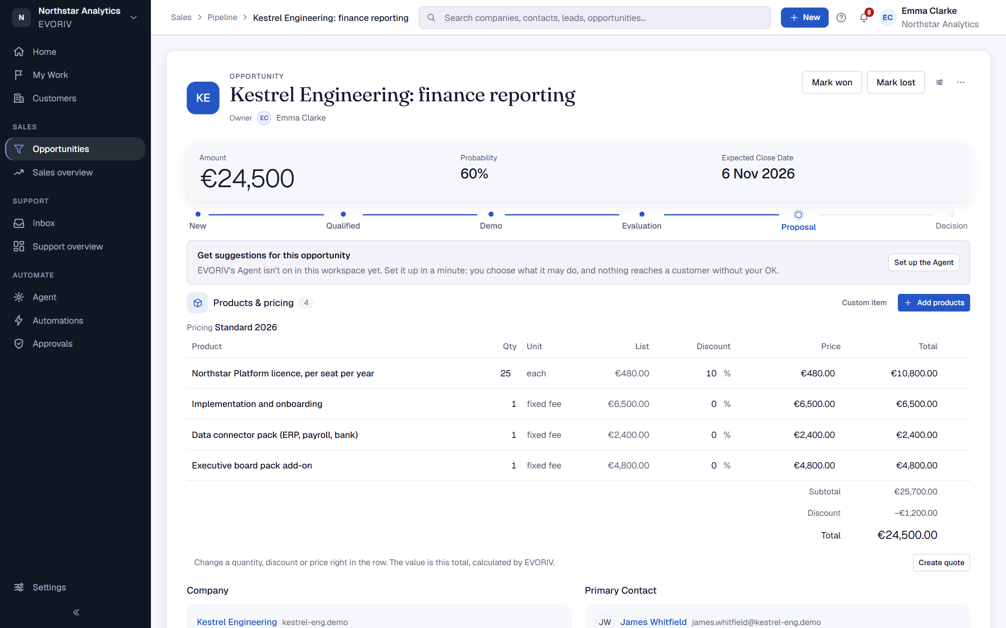This screenshot has height=628, width=1006.
Task: Select Opportunities funnel item
Action: click(x=75, y=149)
